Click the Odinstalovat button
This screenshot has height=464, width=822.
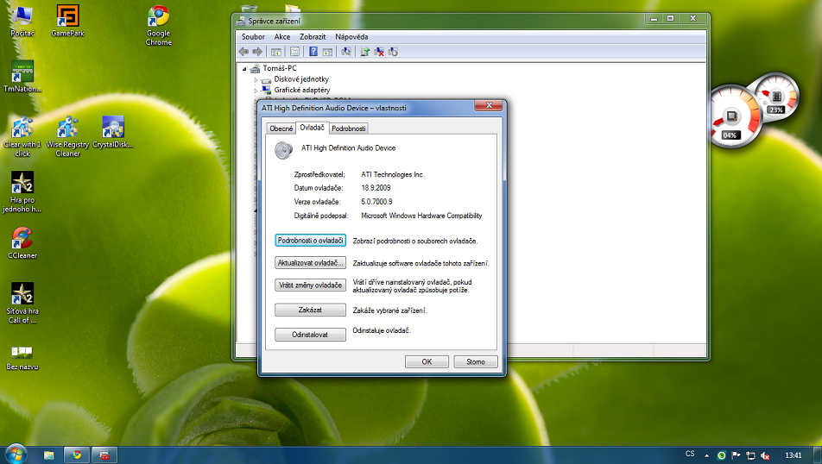(310, 335)
